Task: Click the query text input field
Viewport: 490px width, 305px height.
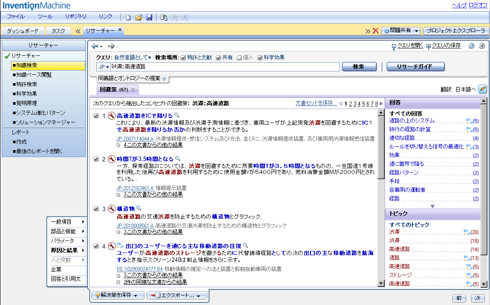Action: pos(225,67)
